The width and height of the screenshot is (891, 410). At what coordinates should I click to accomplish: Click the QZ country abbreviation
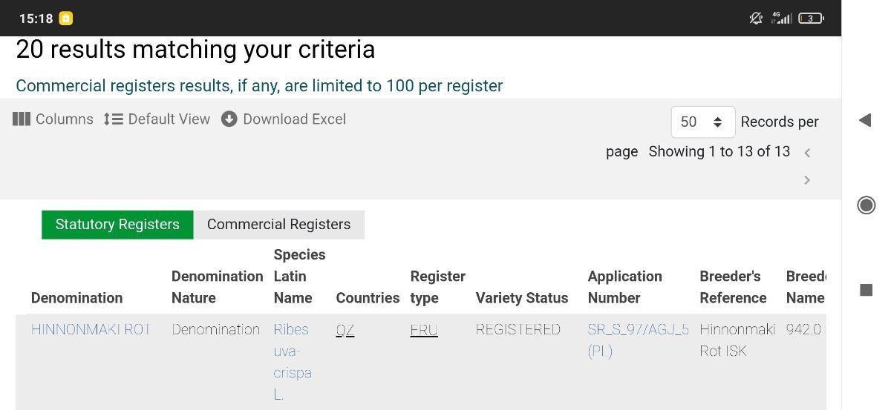point(345,330)
